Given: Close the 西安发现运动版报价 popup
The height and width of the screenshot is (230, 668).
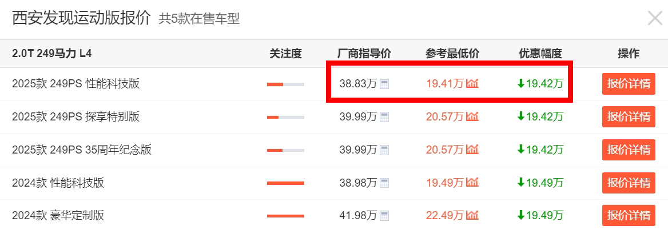Looking at the screenshot, I should [x=655, y=19].
